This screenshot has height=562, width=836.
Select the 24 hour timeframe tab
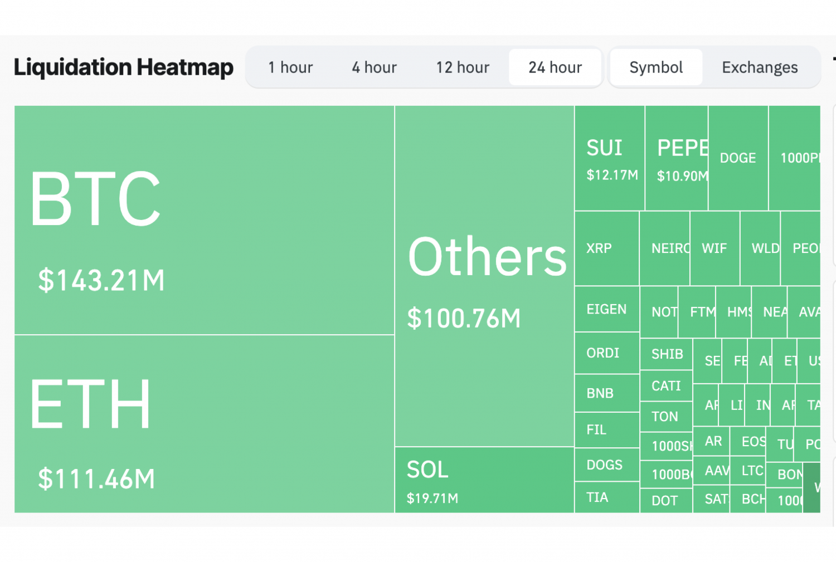pyautogui.click(x=555, y=67)
